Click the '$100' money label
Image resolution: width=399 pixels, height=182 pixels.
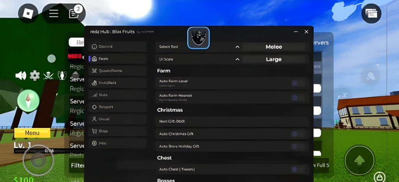pos(23,179)
